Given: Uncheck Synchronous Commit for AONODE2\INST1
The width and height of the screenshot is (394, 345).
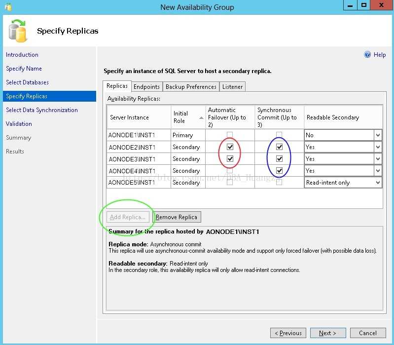Looking at the screenshot, I should 279,147.
